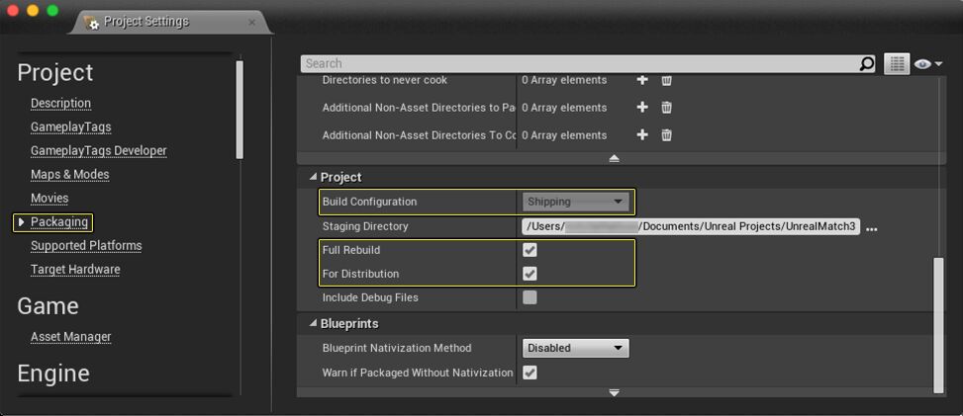The image size is (963, 416).
Task: Open the Description settings page
Action: tap(60, 103)
